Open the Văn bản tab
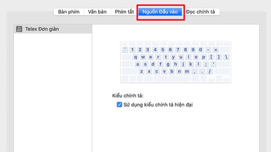 tap(97, 12)
